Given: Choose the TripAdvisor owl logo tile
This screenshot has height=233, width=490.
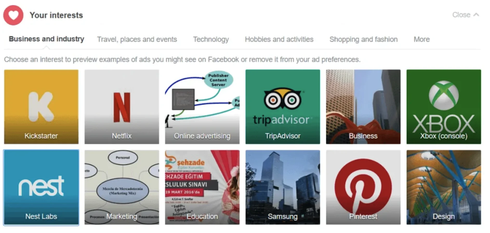Looking at the screenshot, I should click(x=283, y=107).
